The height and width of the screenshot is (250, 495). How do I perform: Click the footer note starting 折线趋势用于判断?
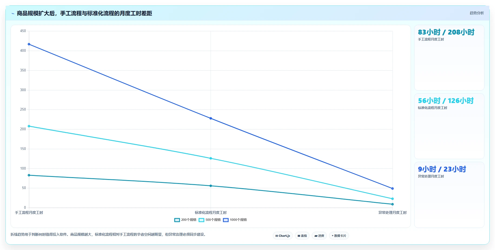coord(109,234)
